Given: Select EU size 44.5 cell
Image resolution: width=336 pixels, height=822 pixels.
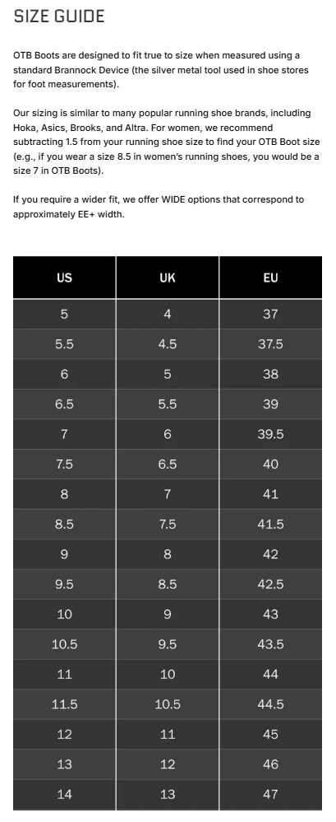Looking at the screenshot, I should [270, 704].
